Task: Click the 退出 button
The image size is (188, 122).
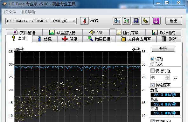Action: coord(173,21)
